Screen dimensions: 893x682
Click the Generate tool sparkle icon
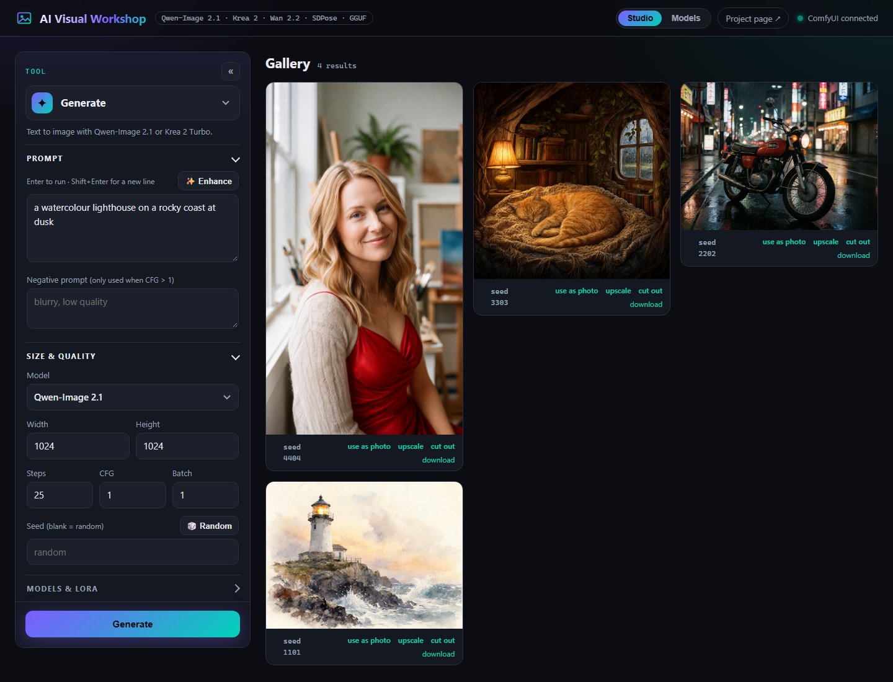42,103
